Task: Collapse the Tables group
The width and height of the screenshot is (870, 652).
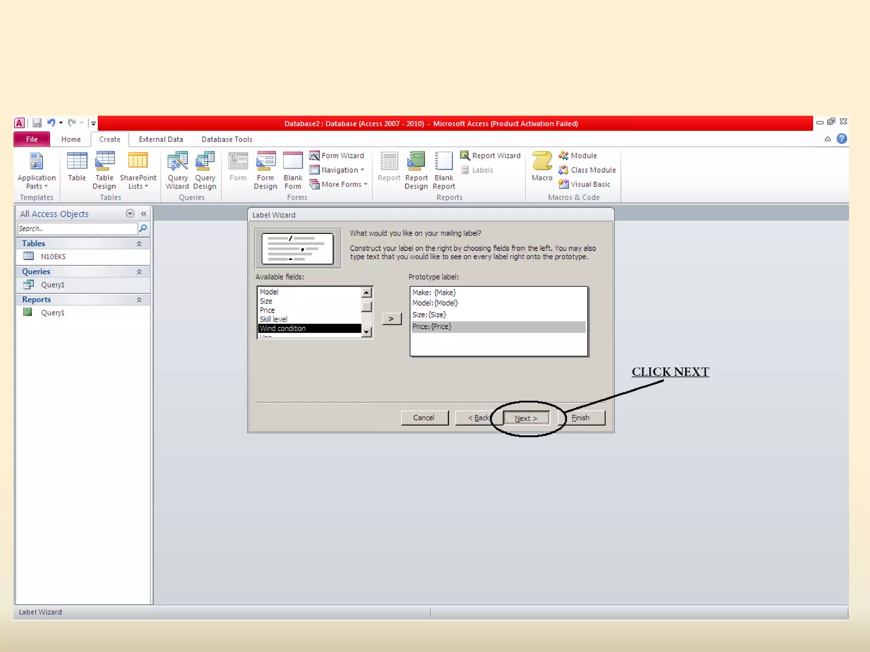Action: [139, 244]
